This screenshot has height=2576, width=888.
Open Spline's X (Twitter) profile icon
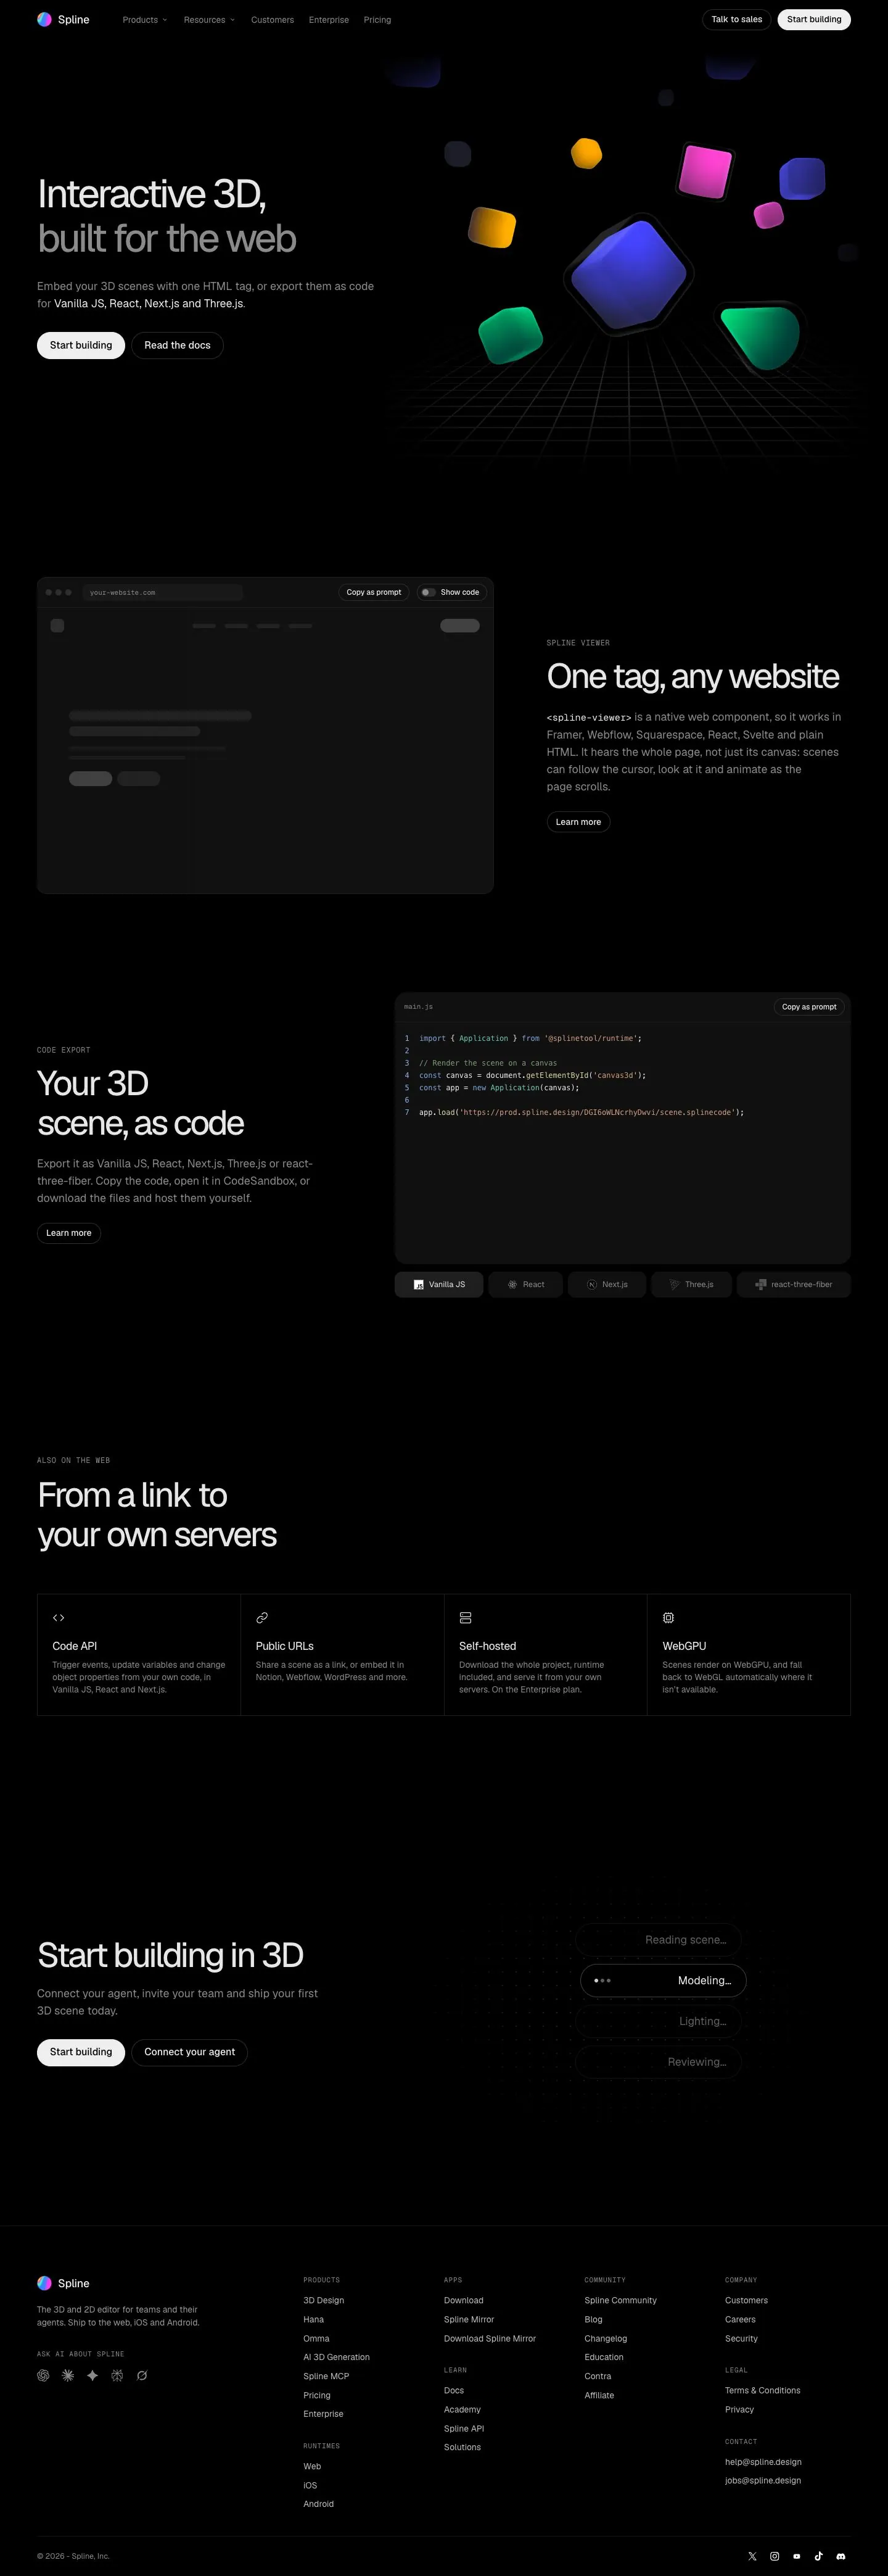(x=752, y=2556)
